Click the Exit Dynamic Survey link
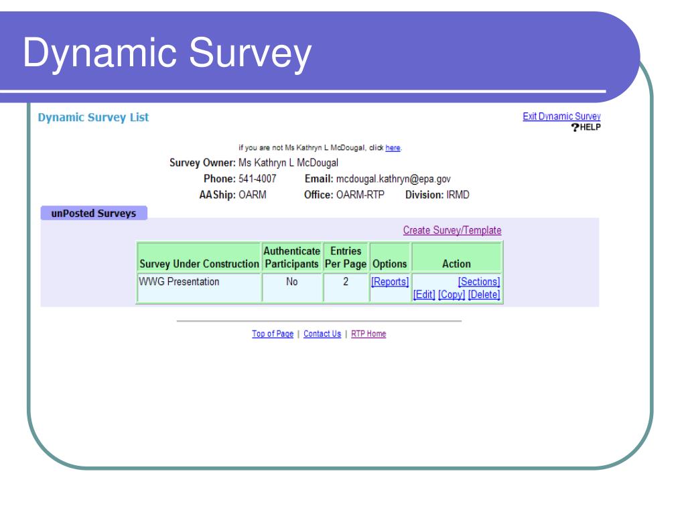686x514 pixels. click(x=561, y=116)
